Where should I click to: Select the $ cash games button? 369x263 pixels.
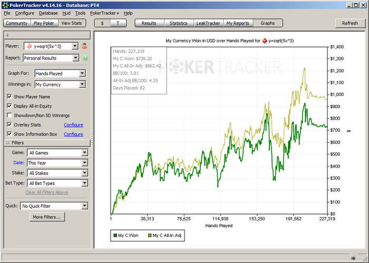(x=102, y=23)
